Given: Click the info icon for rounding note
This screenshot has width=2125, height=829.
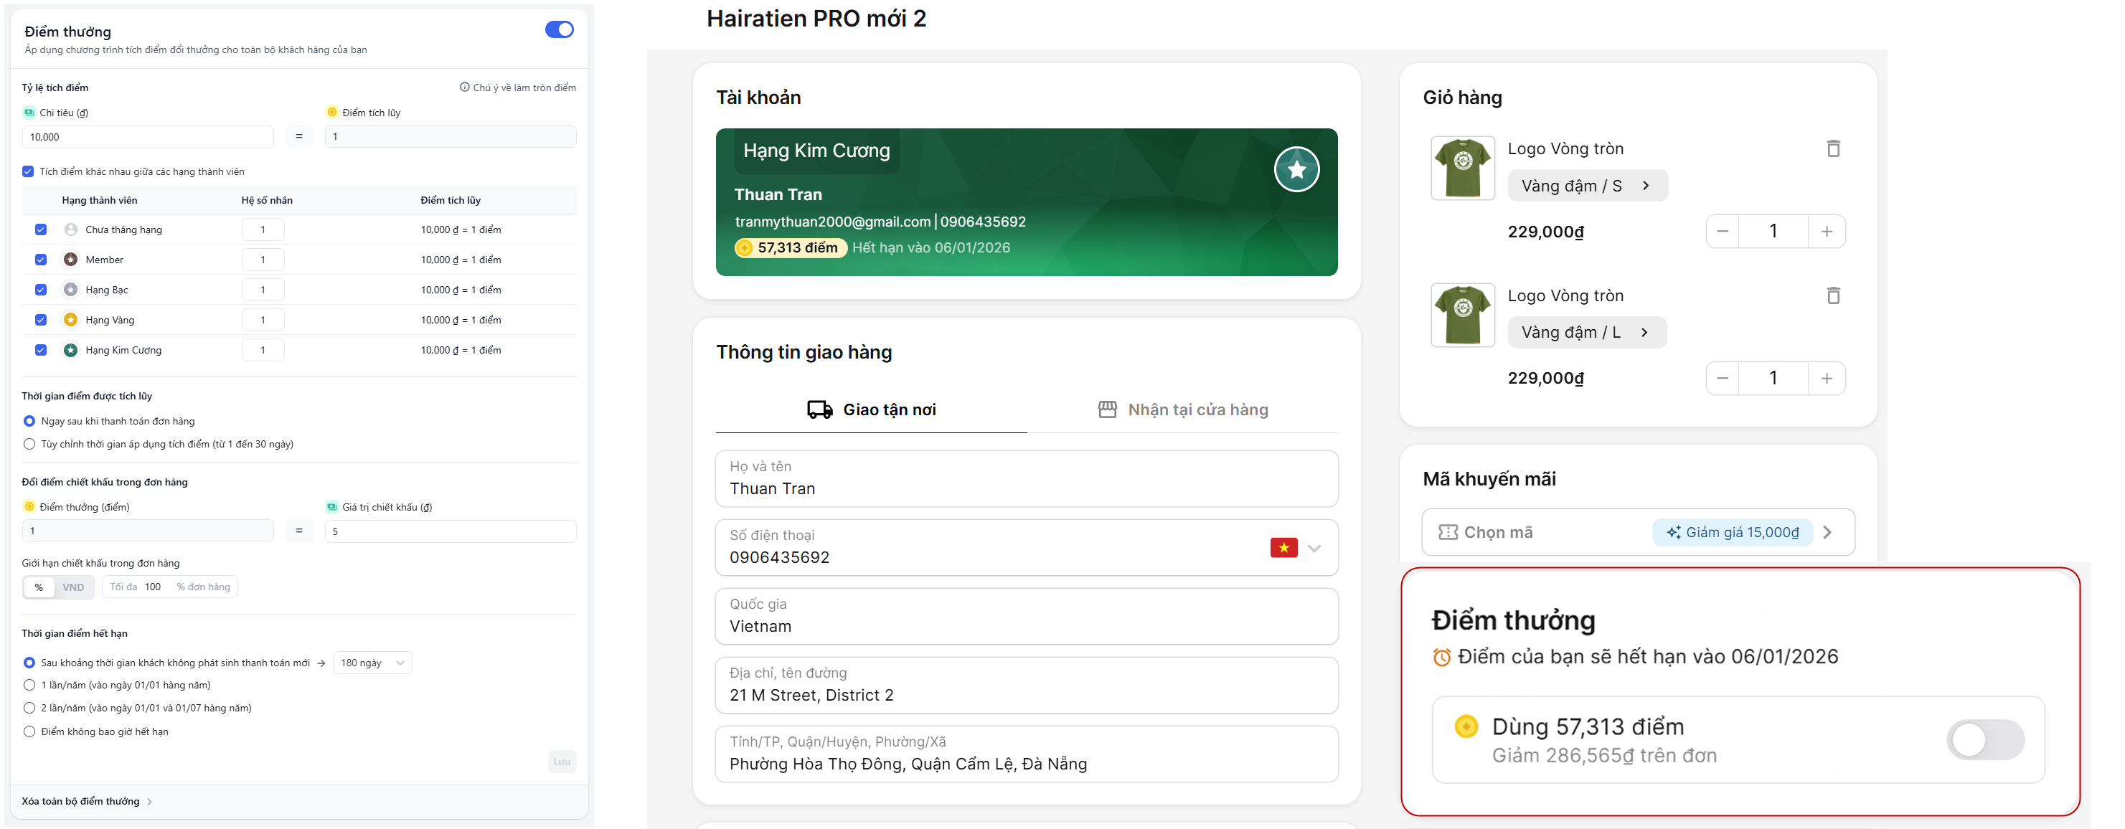Looking at the screenshot, I should [464, 87].
